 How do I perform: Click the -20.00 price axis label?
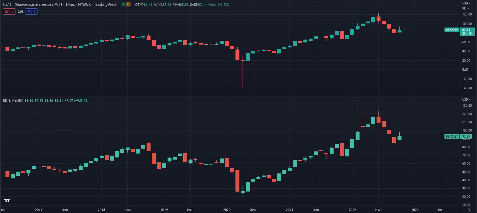tap(467, 79)
